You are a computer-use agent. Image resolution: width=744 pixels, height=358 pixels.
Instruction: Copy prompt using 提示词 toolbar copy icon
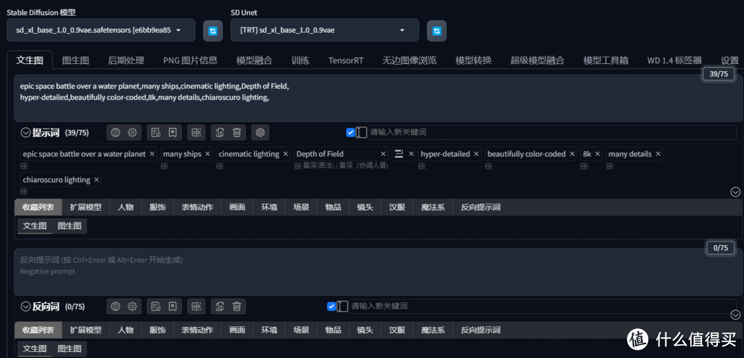(220, 133)
